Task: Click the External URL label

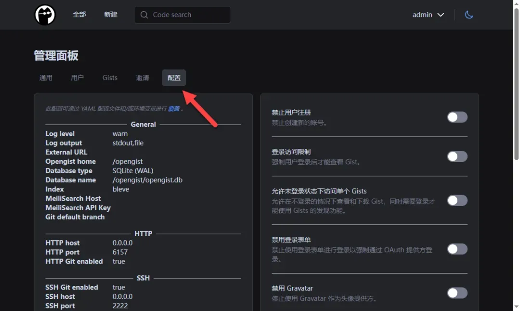Action: click(x=66, y=152)
